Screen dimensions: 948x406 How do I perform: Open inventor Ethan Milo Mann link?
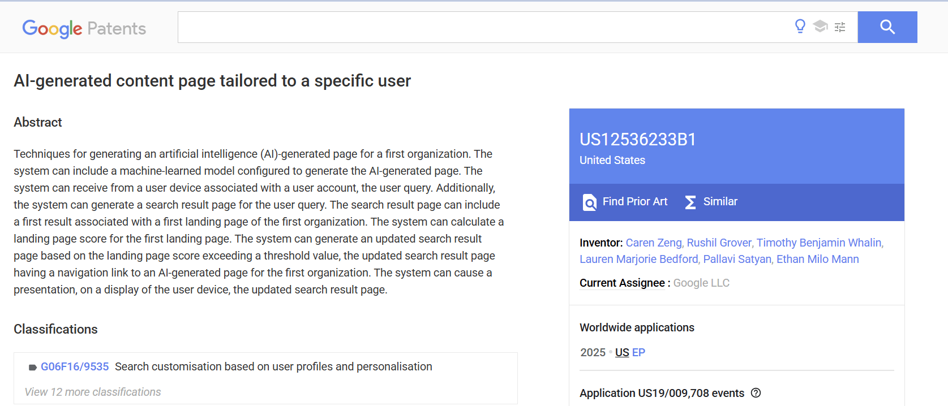[817, 259]
